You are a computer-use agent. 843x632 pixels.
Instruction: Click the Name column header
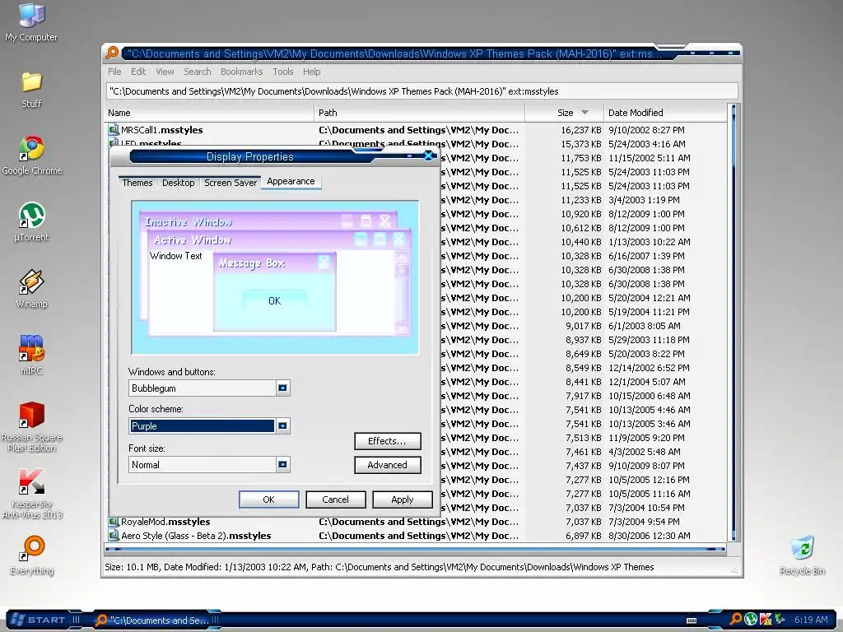point(209,112)
